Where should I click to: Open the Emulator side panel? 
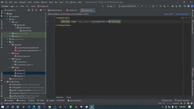[192, 72]
